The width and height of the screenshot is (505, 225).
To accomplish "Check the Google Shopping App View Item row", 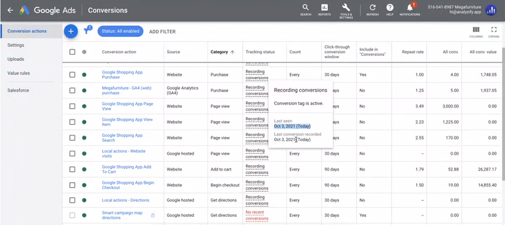I will point(72,122).
